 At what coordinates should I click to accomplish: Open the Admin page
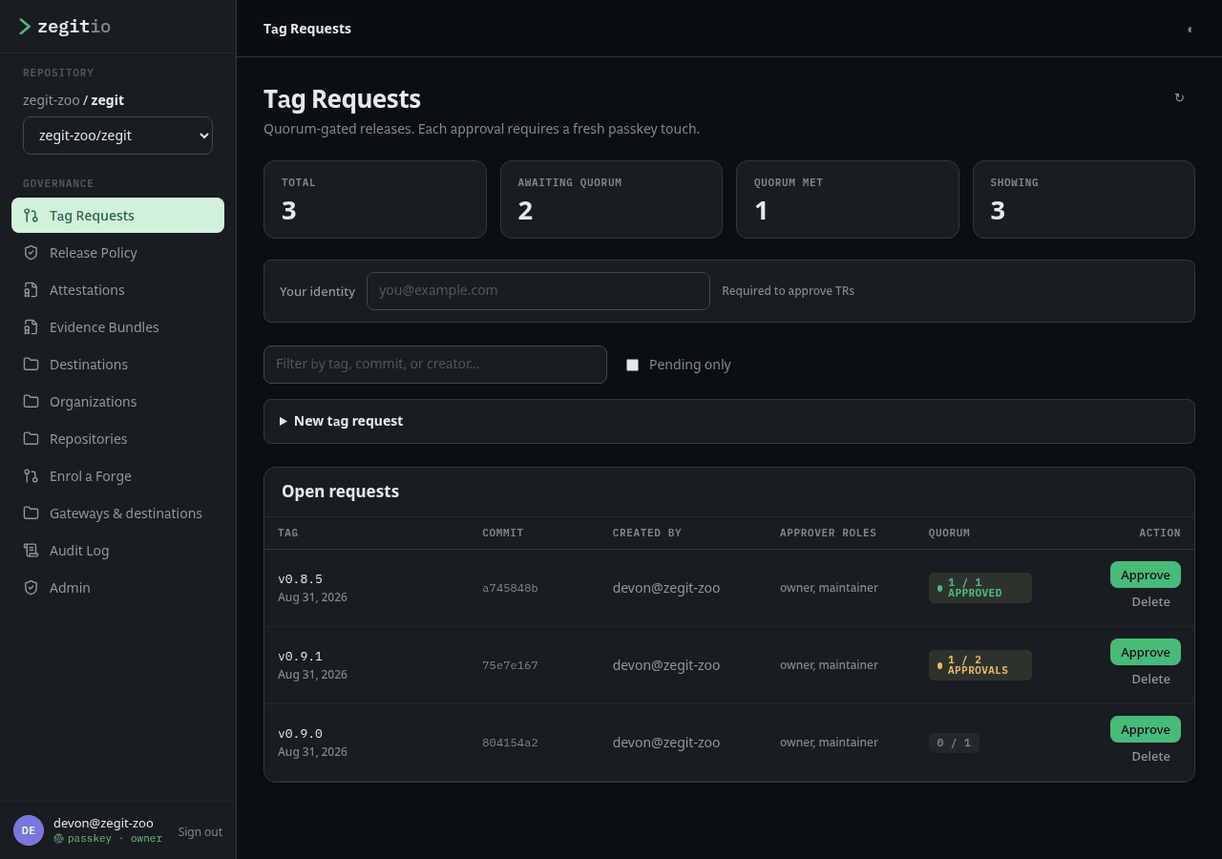[117, 588]
